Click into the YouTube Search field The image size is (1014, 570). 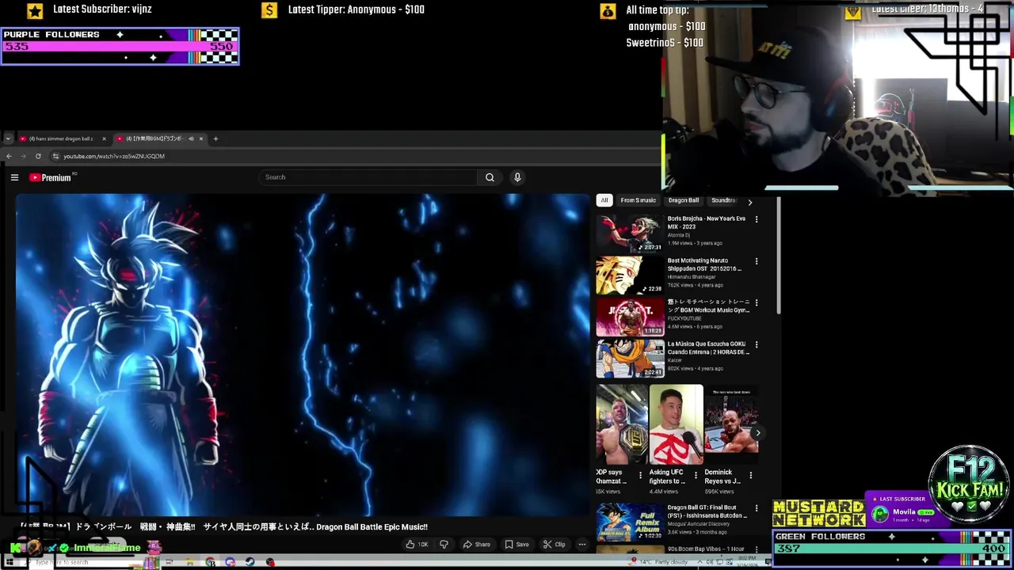[x=368, y=177]
